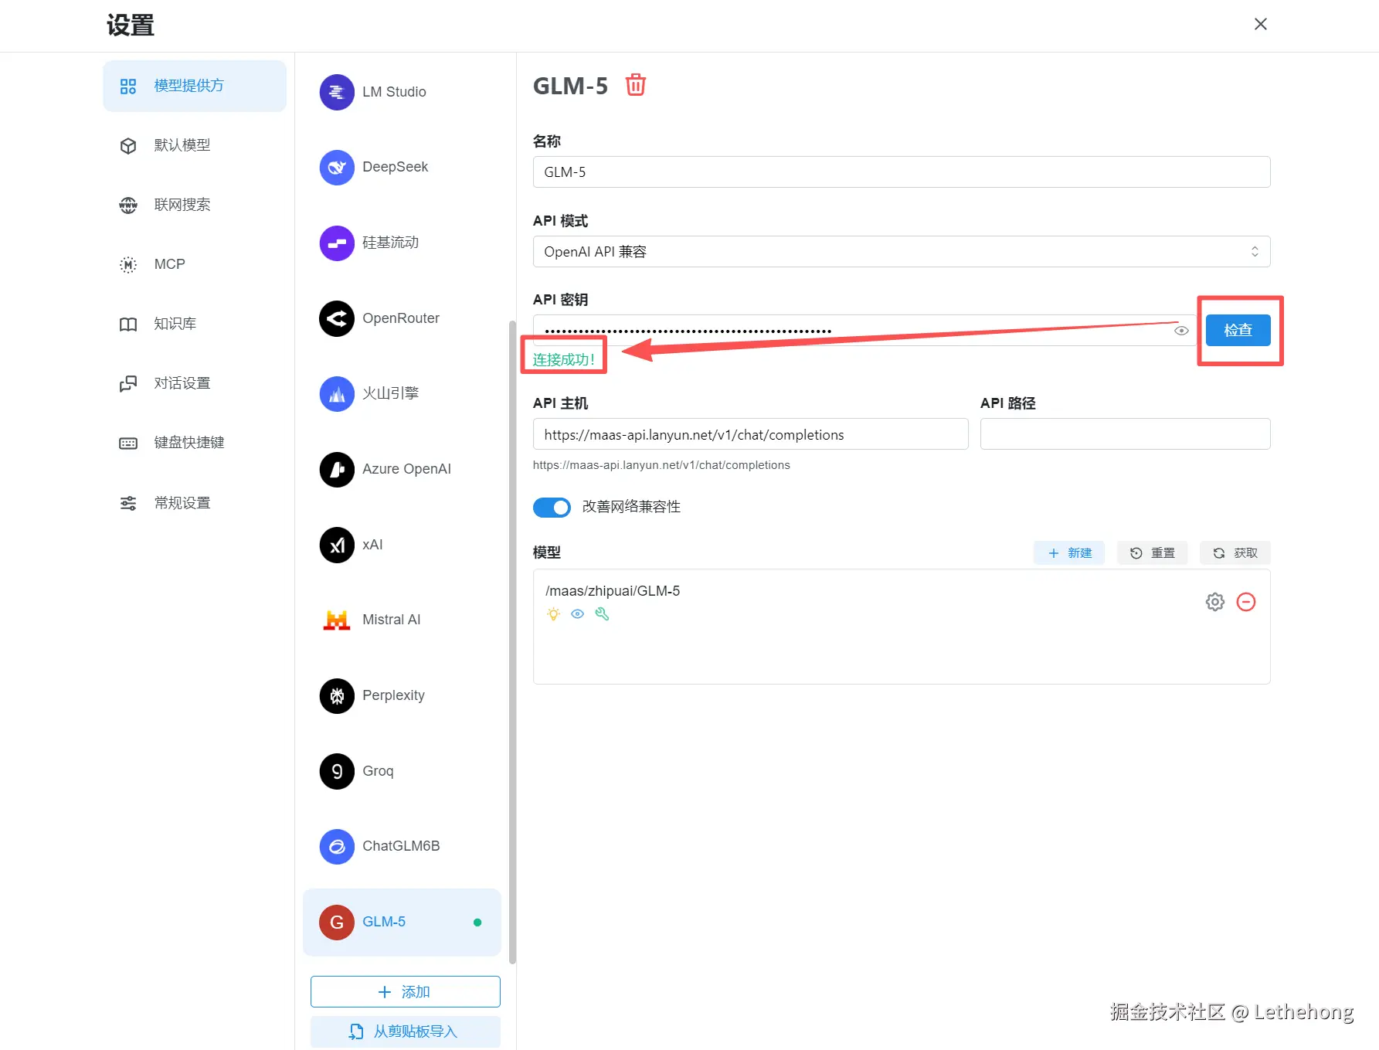This screenshot has width=1379, height=1050.
Task: Click the 火山引擎 provider logo
Action: (x=337, y=393)
